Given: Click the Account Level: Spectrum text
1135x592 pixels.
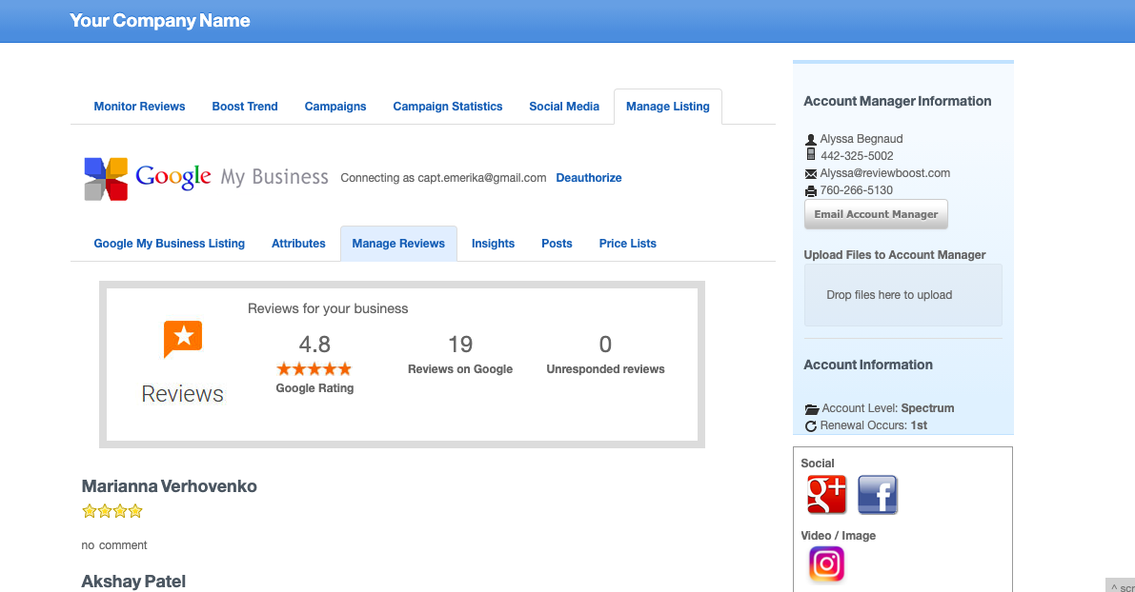Looking at the screenshot, I should 887,408.
